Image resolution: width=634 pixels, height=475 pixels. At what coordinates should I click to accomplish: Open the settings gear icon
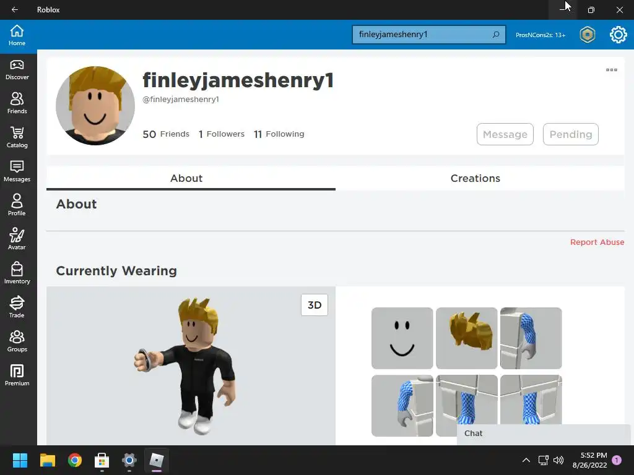pos(619,35)
